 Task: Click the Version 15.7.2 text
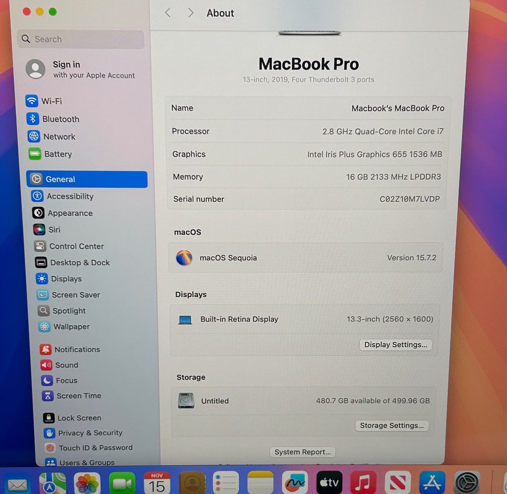[412, 257]
